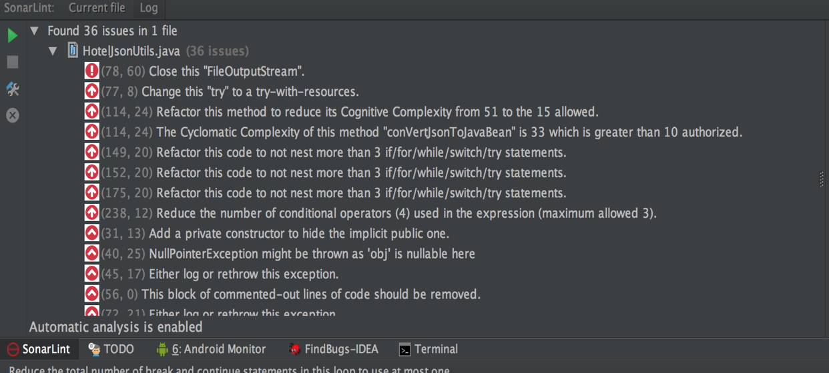Screen dimensions: 829x373
Task: Click the red bug icon for FileOutputStream issue
Action: (92, 71)
